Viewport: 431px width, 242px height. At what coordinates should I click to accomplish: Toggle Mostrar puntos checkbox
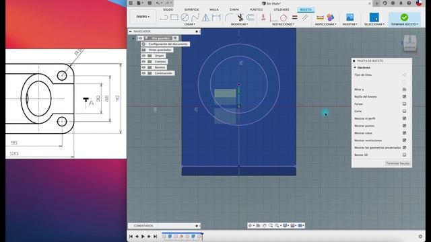(404, 126)
